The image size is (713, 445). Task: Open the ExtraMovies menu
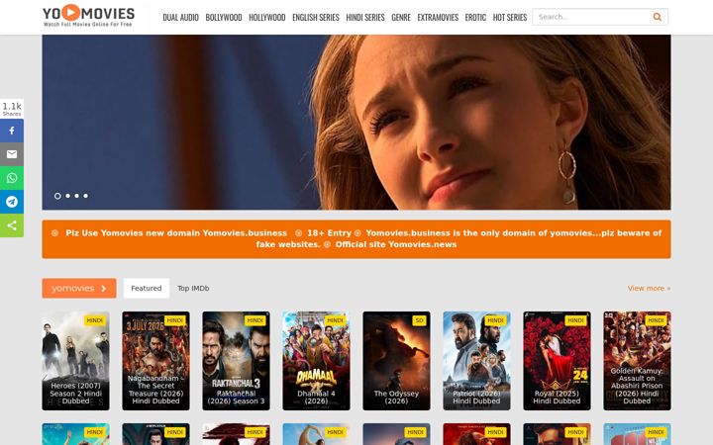click(438, 17)
